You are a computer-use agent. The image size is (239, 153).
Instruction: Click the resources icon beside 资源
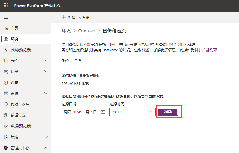click(x=6, y=93)
